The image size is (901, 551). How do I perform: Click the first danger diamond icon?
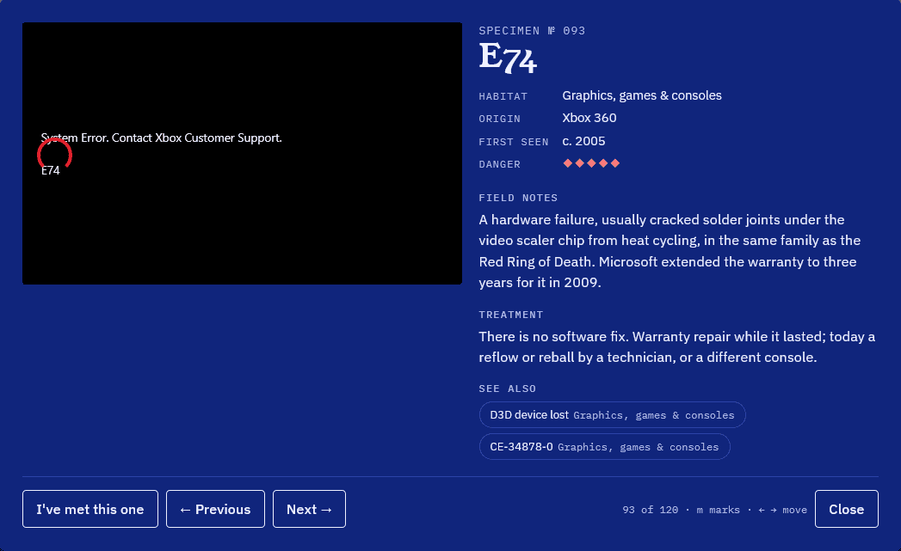point(568,163)
